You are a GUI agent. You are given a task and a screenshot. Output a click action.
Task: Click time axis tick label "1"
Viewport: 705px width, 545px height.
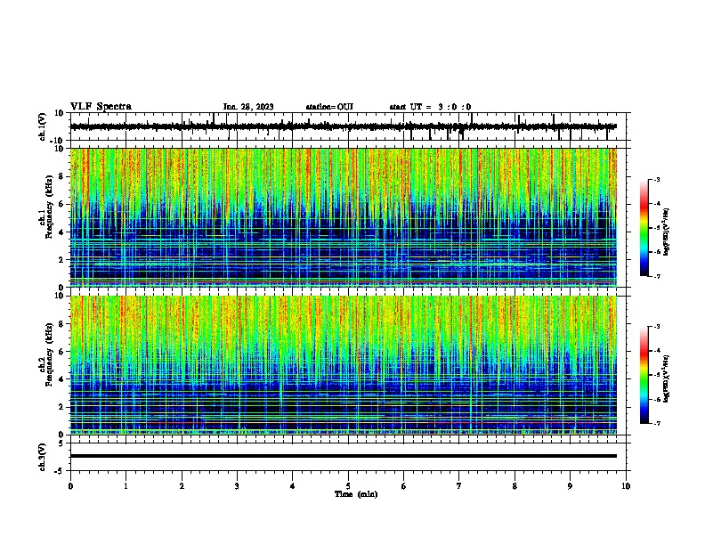pyautogui.click(x=126, y=486)
